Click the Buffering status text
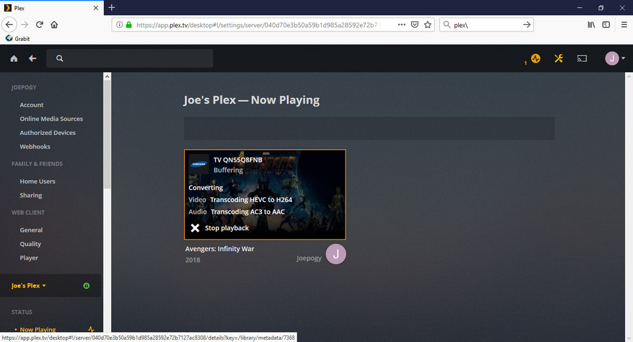The height and width of the screenshot is (342, 633). click(228, 170)
